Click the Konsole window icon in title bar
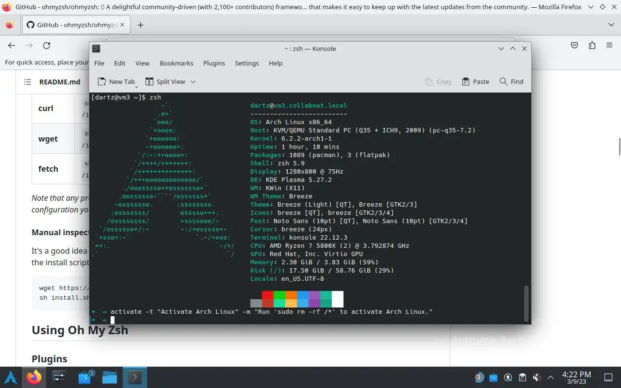The image size is (621, 388). tap(96, 48)
